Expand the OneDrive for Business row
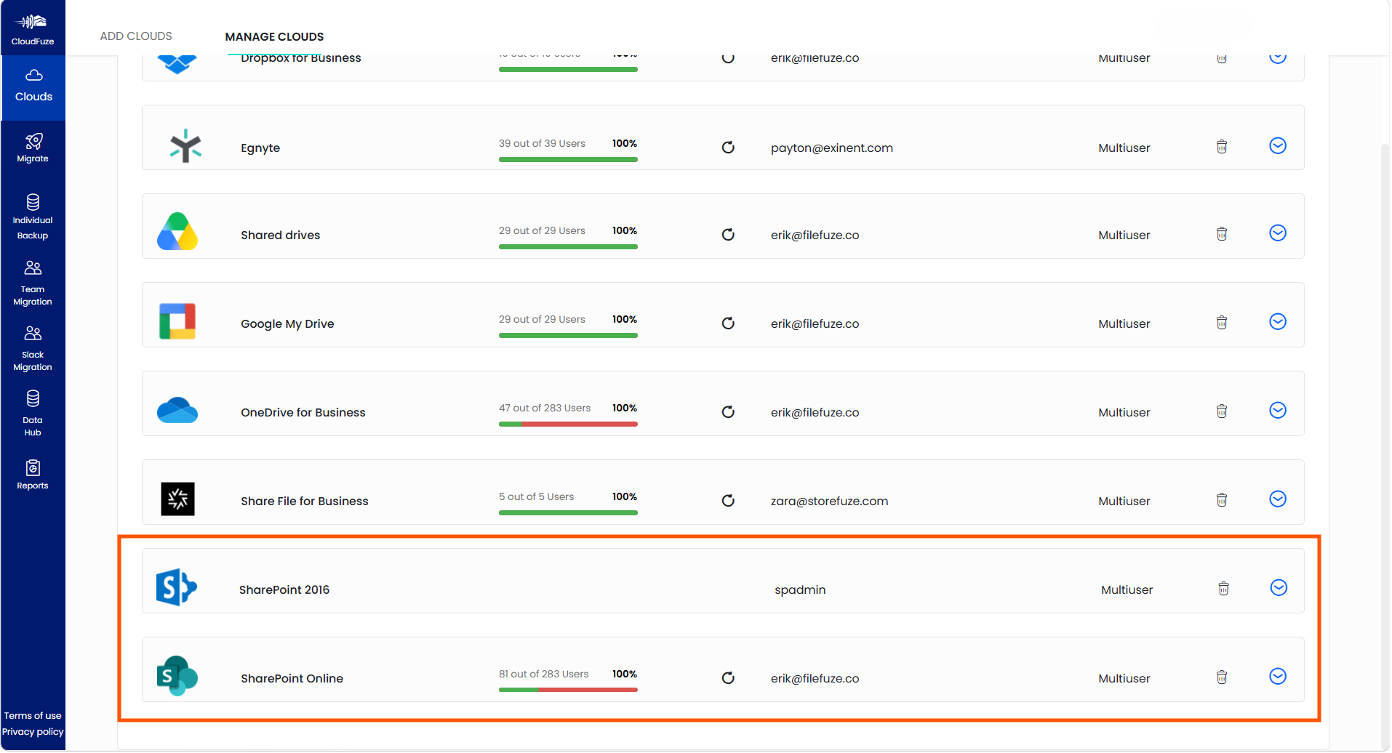The width and height of the screenshot is (1392, 753). click(x=1278, y=411)
